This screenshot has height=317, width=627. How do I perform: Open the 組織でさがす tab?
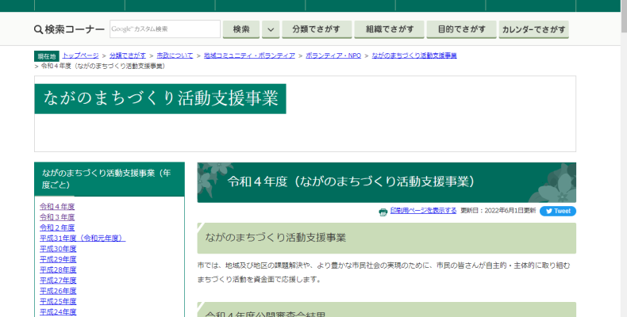[x=389, y=30]
